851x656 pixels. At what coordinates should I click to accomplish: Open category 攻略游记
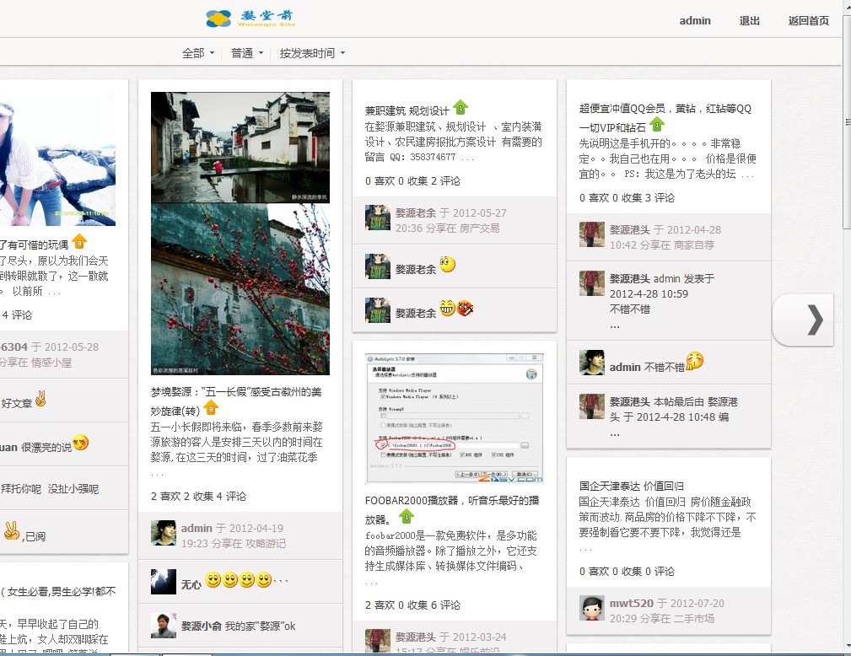(265, 543)
